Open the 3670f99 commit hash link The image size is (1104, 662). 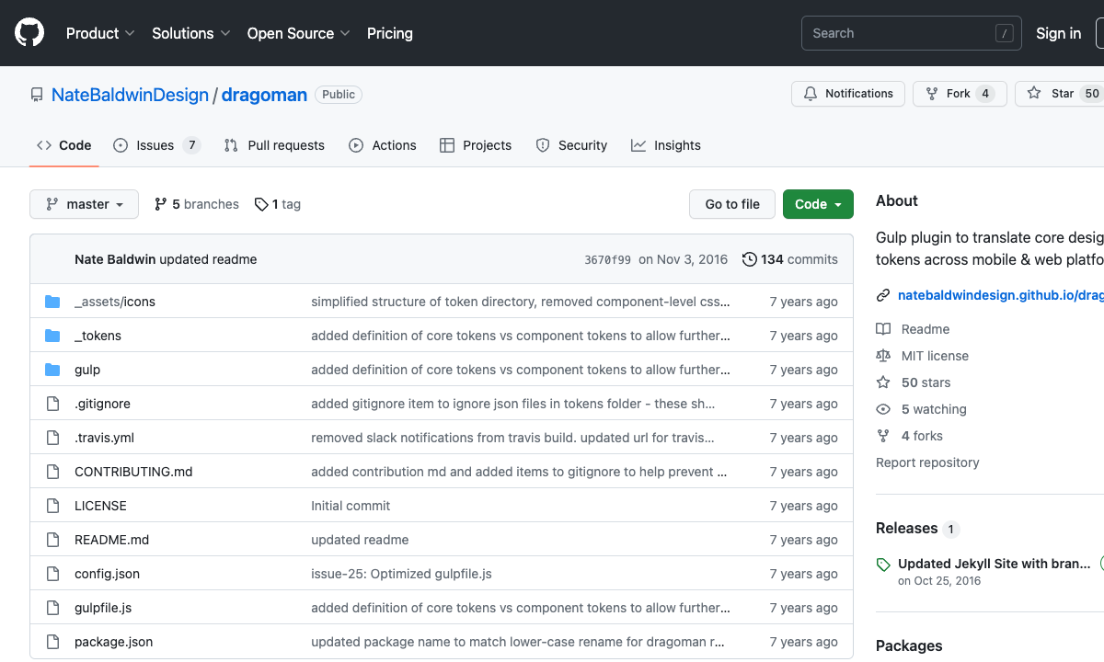(x=607, y=260)
